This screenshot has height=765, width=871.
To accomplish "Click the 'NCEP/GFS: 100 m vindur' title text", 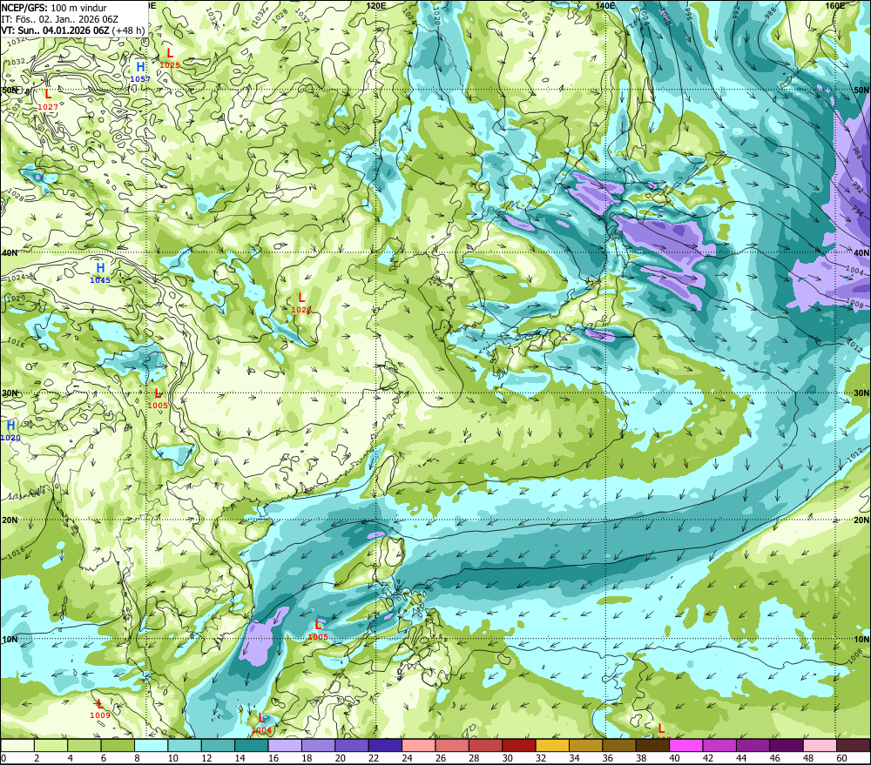I will pos(54,8).
